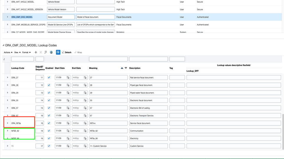284x159 pixels.
Task: Click the Wrap toolbar item
Action: coord(78,52)
